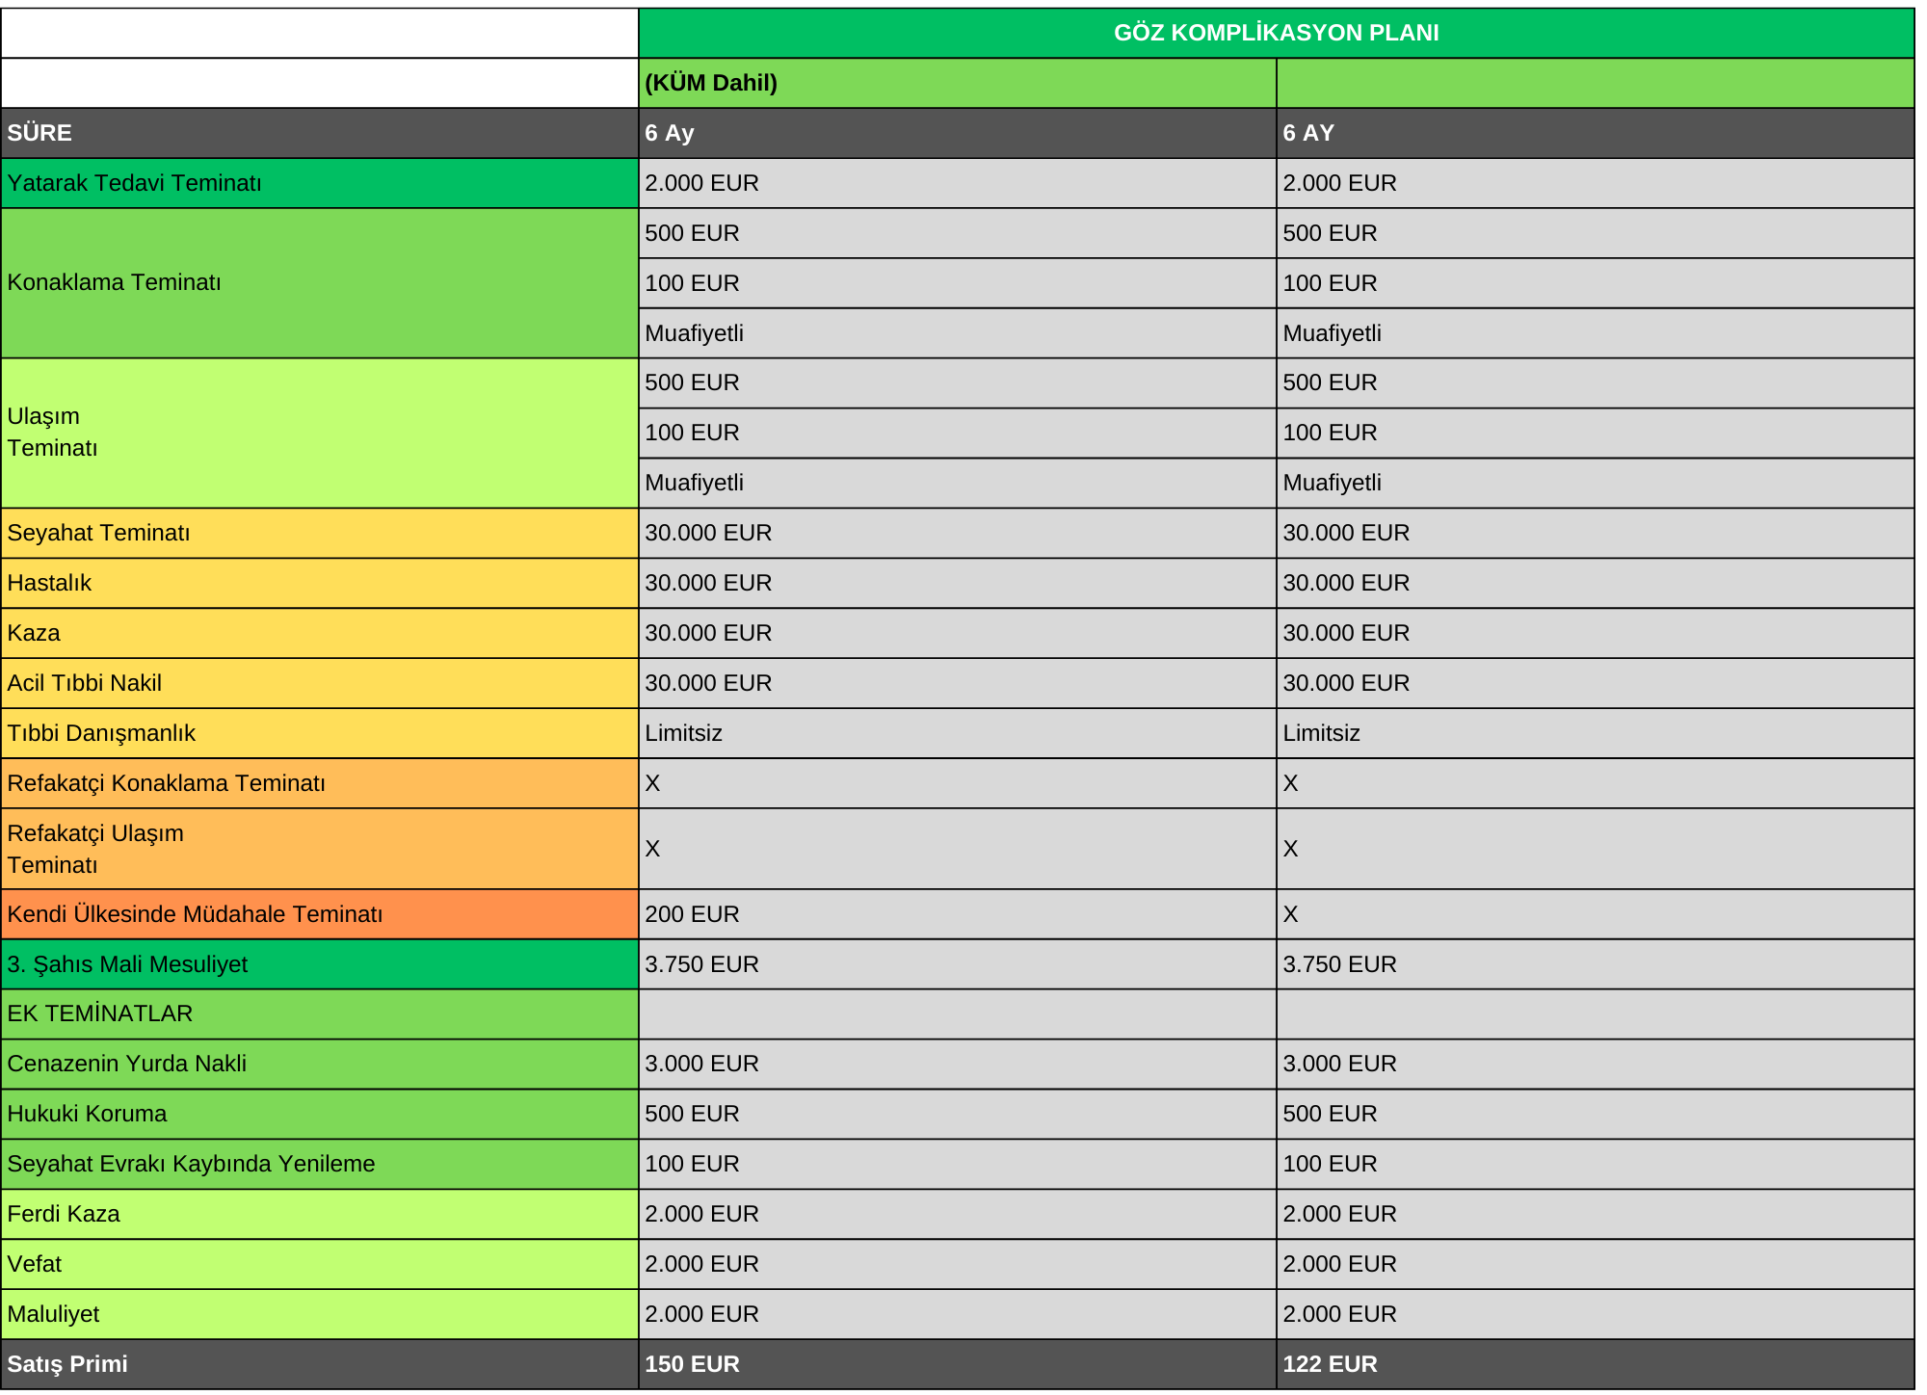
Task: Select the Tıbbi Danışmanlık label
Action: point(319,733)
